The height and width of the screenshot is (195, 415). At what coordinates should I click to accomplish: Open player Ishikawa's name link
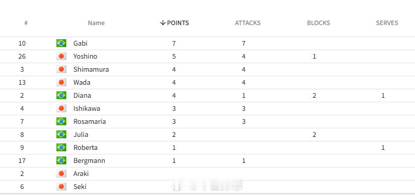[87, 108]
